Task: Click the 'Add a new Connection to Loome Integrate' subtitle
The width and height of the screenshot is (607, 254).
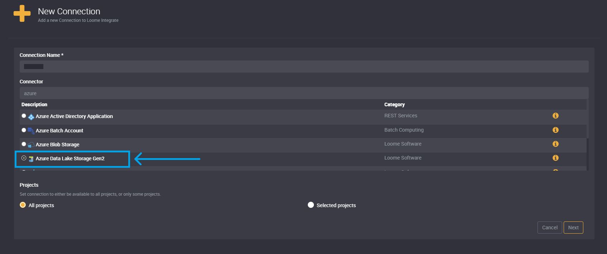Action: pyautogui.click(x=78, y=20)
